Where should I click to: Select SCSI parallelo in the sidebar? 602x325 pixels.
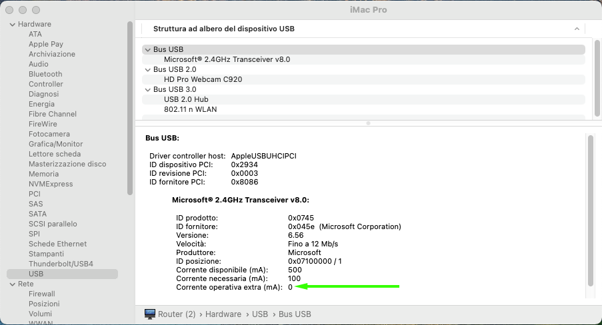coord(53,224)
